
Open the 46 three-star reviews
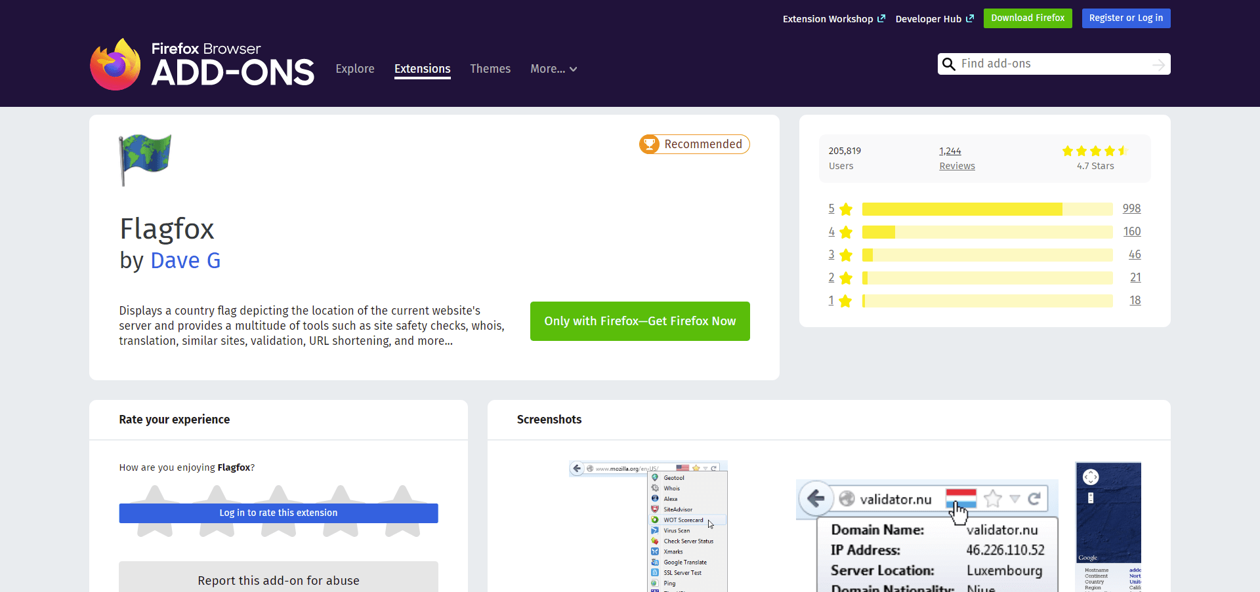1135,254
